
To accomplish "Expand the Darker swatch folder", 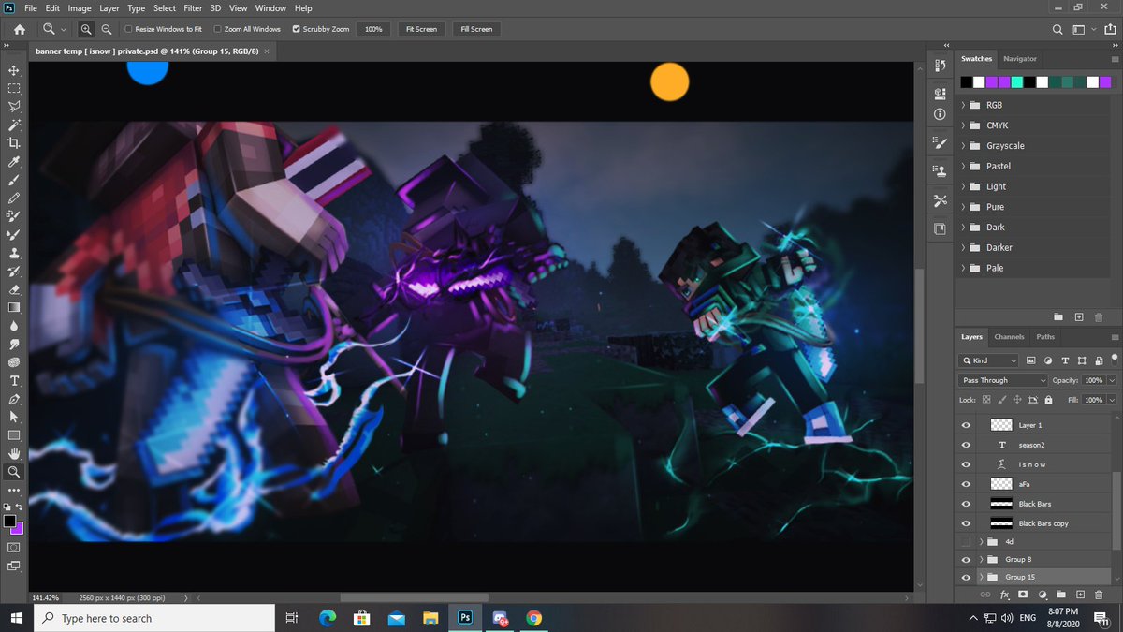I will pyautogui.click(x=963, y=247).
